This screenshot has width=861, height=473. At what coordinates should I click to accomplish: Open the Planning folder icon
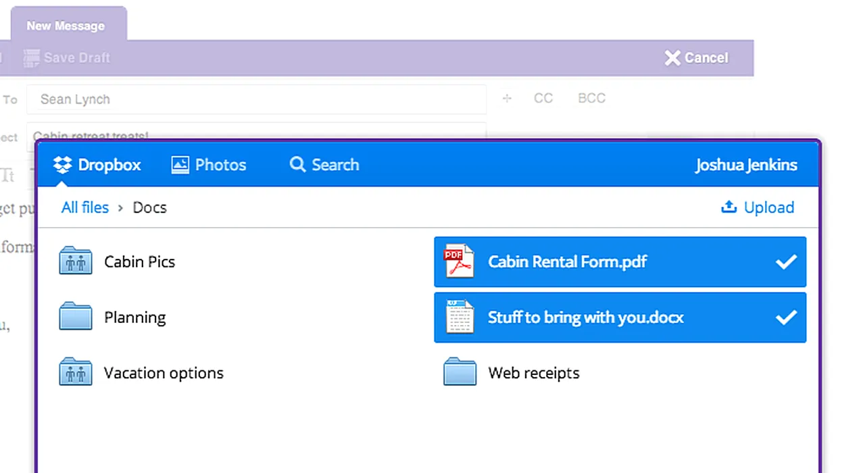coord(76,317)
